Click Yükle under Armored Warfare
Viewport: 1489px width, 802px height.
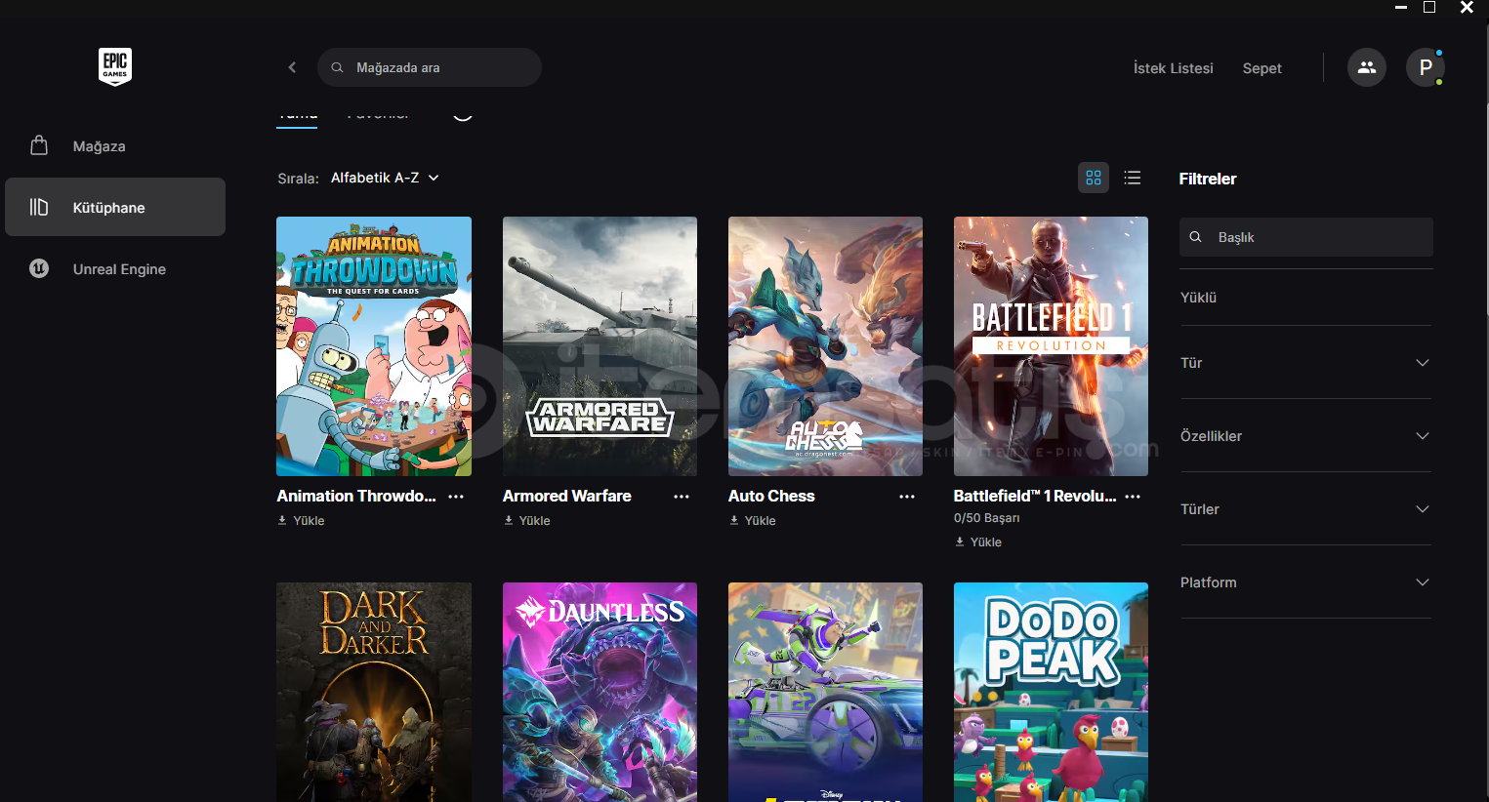[527, 521]
